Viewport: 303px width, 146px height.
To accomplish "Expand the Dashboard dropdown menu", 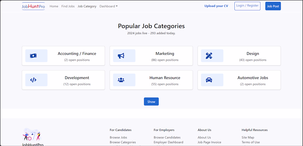I will (109, 6).
